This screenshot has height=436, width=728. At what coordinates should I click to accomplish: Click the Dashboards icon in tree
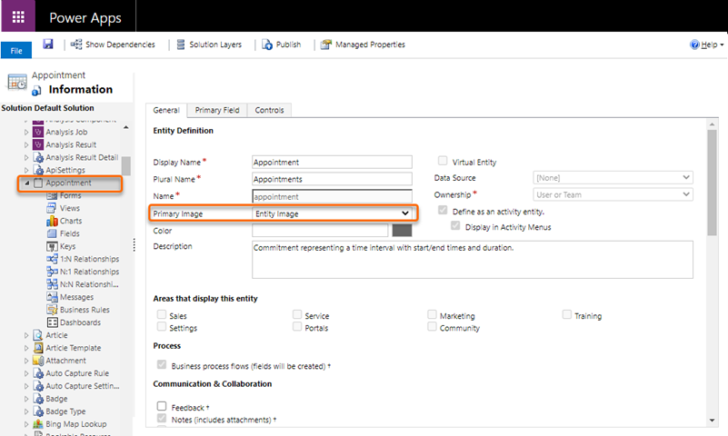(52, 322)
